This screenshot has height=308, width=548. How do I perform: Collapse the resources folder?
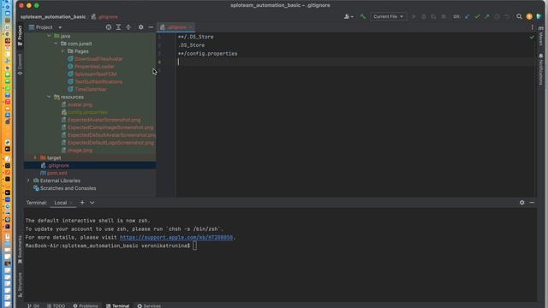click(x=49, y=97)
